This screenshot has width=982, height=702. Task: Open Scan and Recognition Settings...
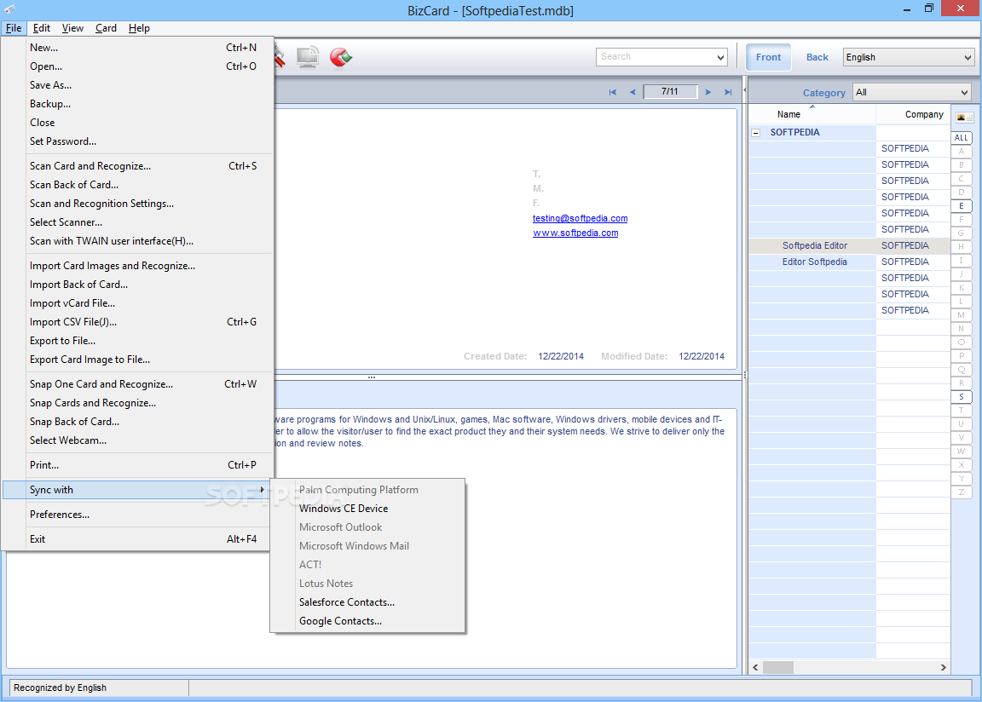(x=137, y=204)
